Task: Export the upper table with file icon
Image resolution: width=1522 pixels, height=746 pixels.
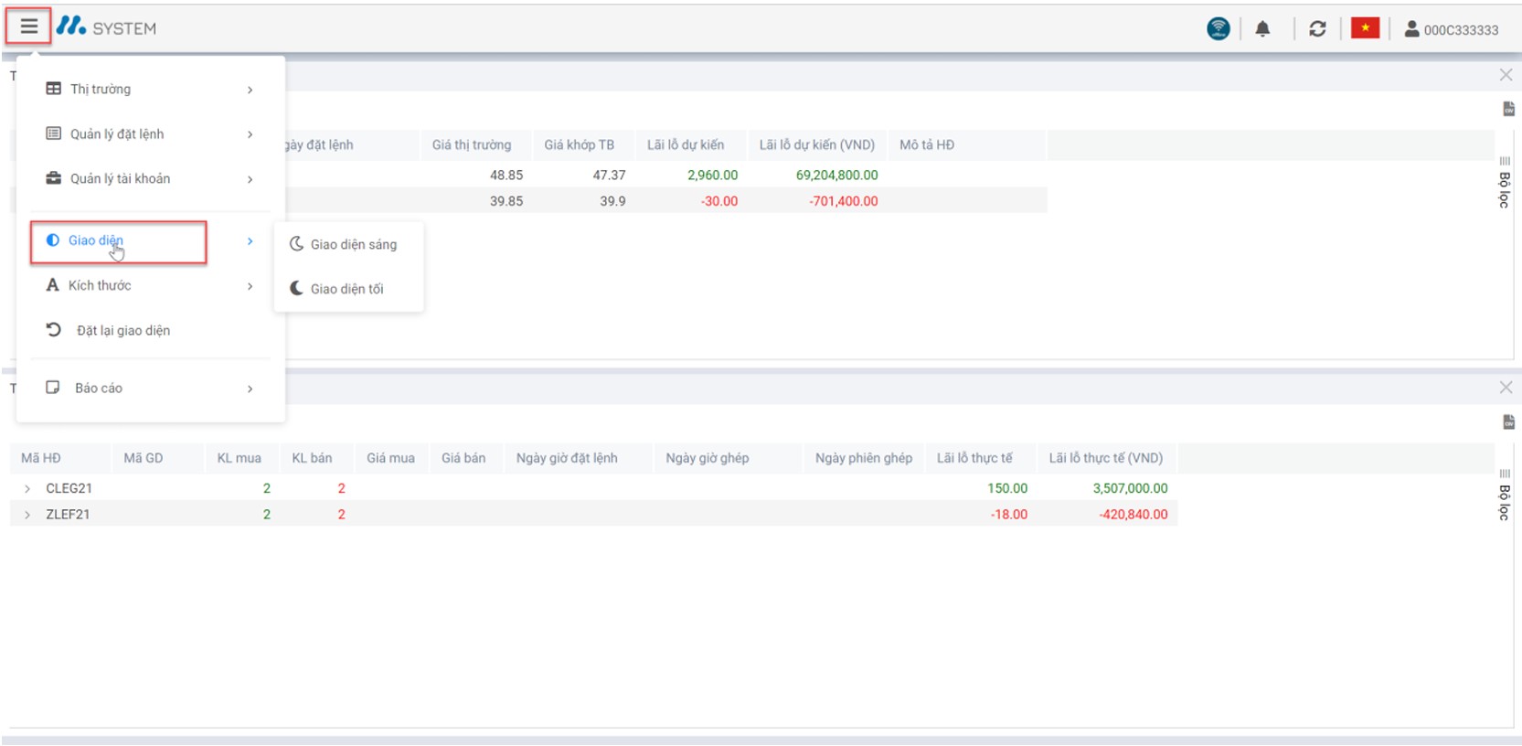Action: pyautogui.click(x=1508, y=110)
